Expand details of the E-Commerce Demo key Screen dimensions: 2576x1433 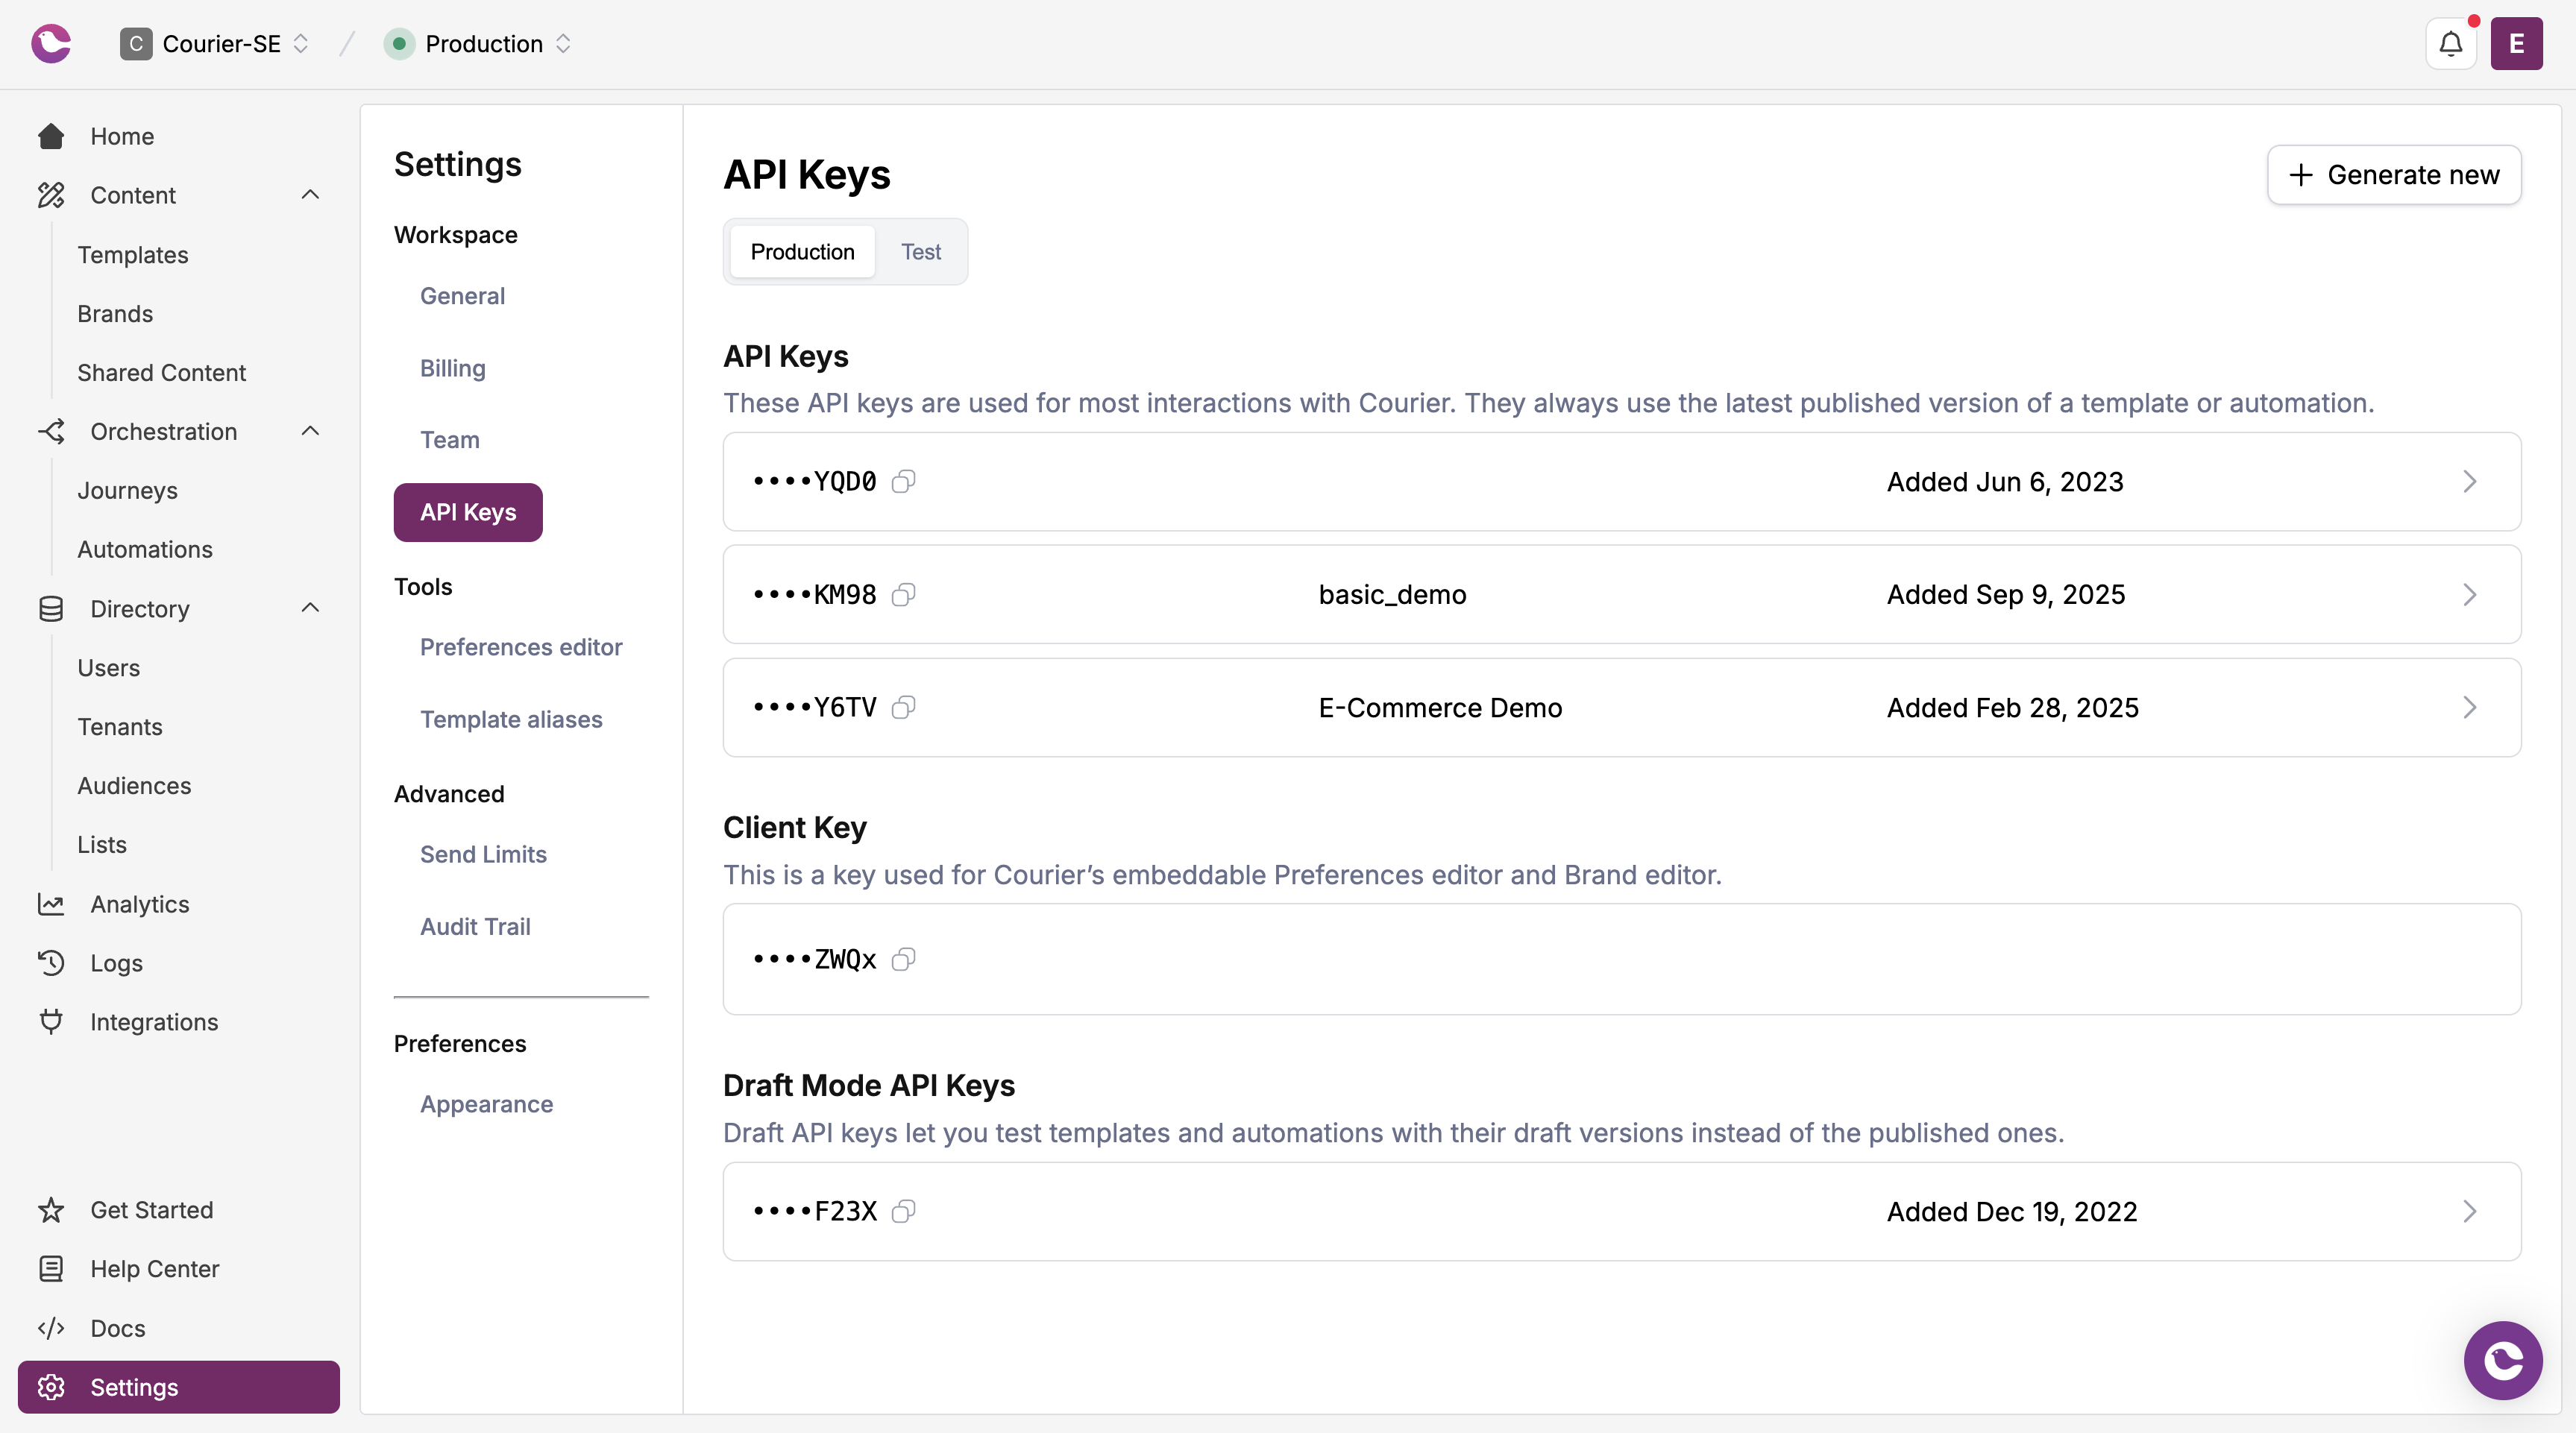click(2470, 707)
